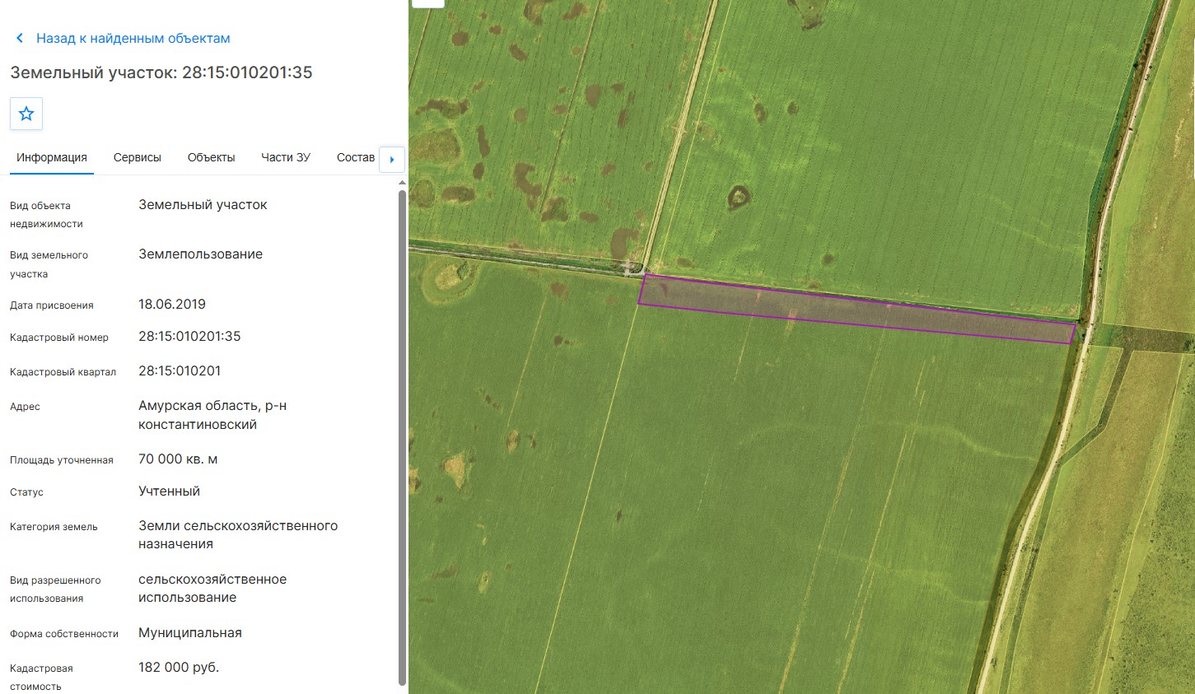Viewport: 1195px width, 694px height.
Task: Click the scrollbar up arrow in info panel
Action: [x=402, y=183]
